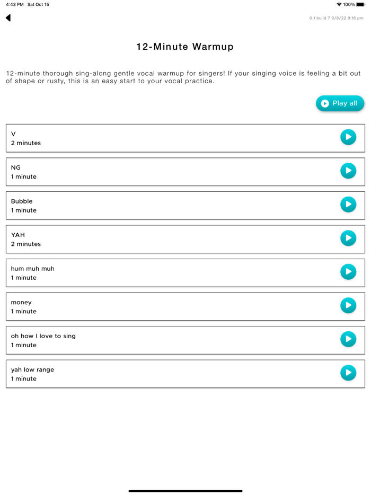Viewport: 371px width, 495px height.
Task: Start the NG exercise playback
Action: (348, 171)
